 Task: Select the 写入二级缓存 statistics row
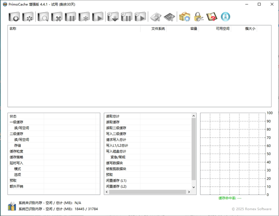point(148,134)
